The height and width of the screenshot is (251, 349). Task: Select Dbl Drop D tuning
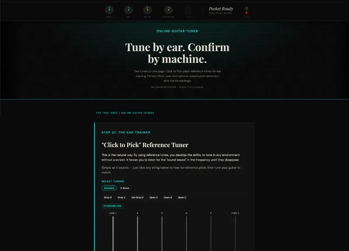tap(137, 197)
